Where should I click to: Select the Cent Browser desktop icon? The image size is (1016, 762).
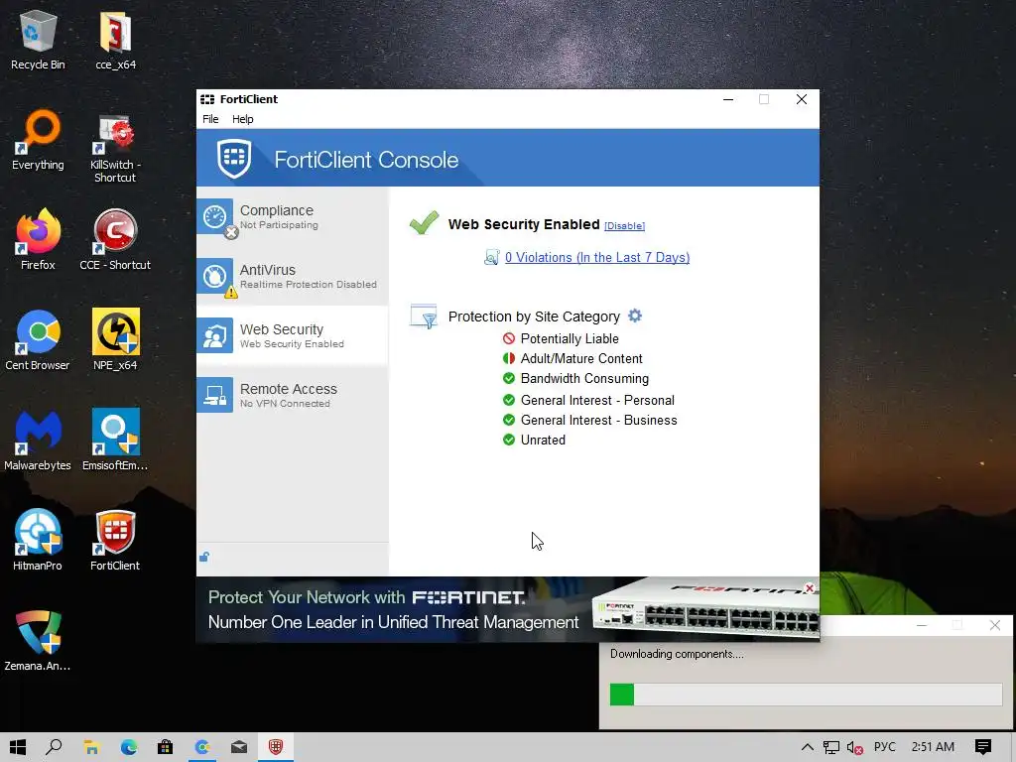pyautogui.click(x=38, y=340)
